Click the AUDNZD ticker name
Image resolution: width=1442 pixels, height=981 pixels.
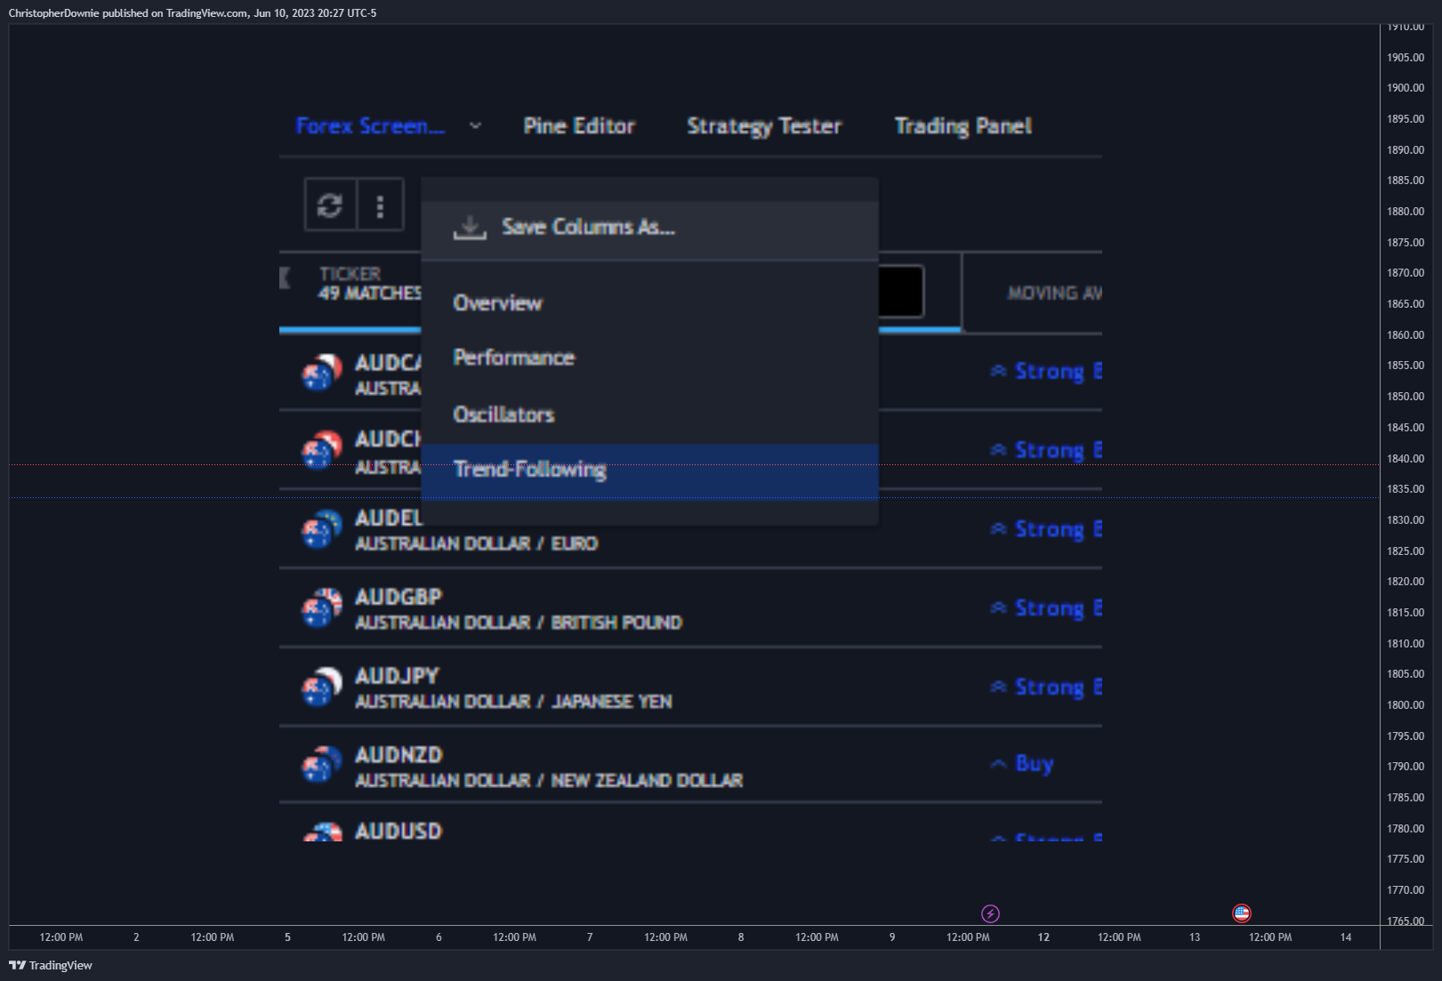click(x=399, y=755)
